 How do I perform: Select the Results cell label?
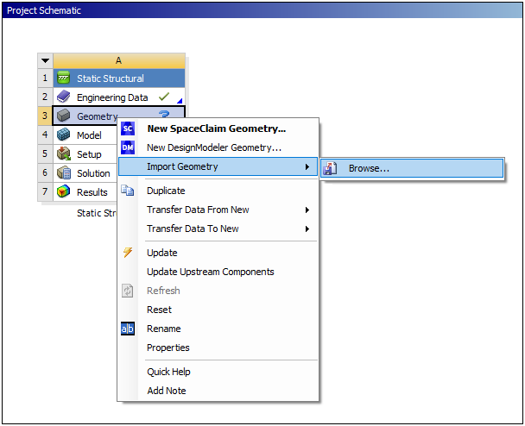coord(92,192)
